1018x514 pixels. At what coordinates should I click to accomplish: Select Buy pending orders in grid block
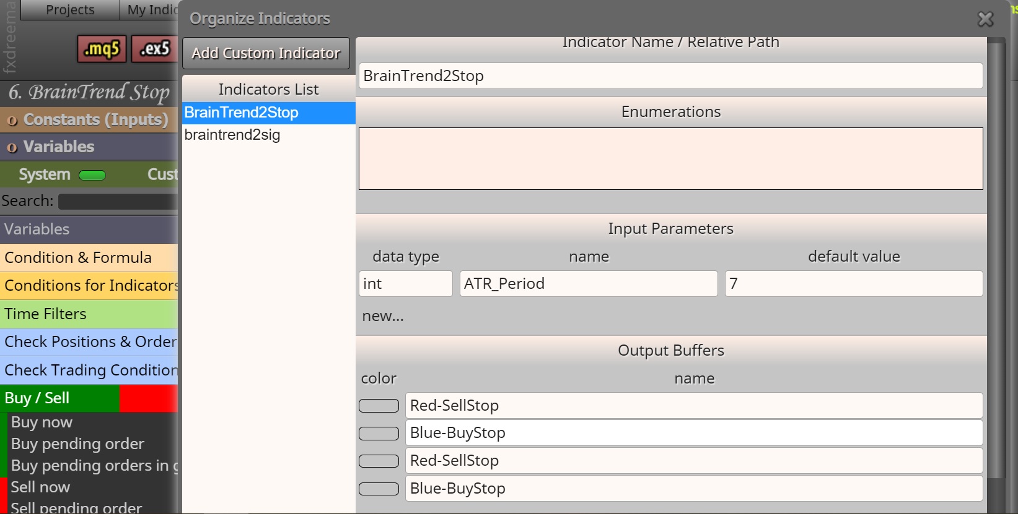pos(93,466)
